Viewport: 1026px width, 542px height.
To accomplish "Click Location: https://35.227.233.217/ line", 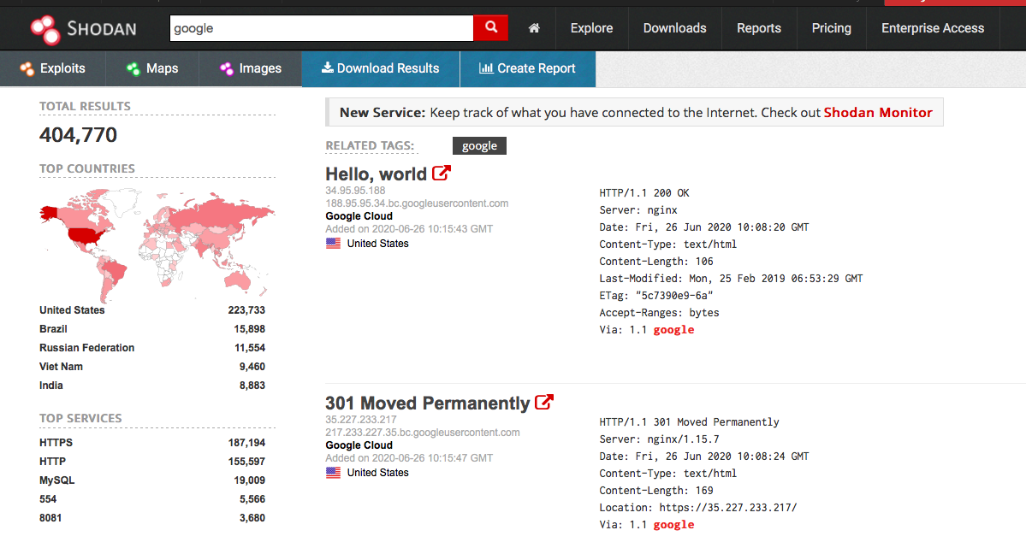I will [698, 507].
